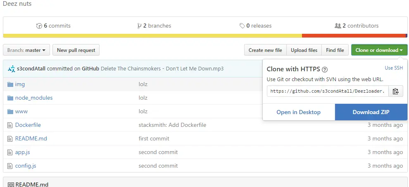Click the Dockerfile file icon
409x187 pixels.
click(11, 125)
